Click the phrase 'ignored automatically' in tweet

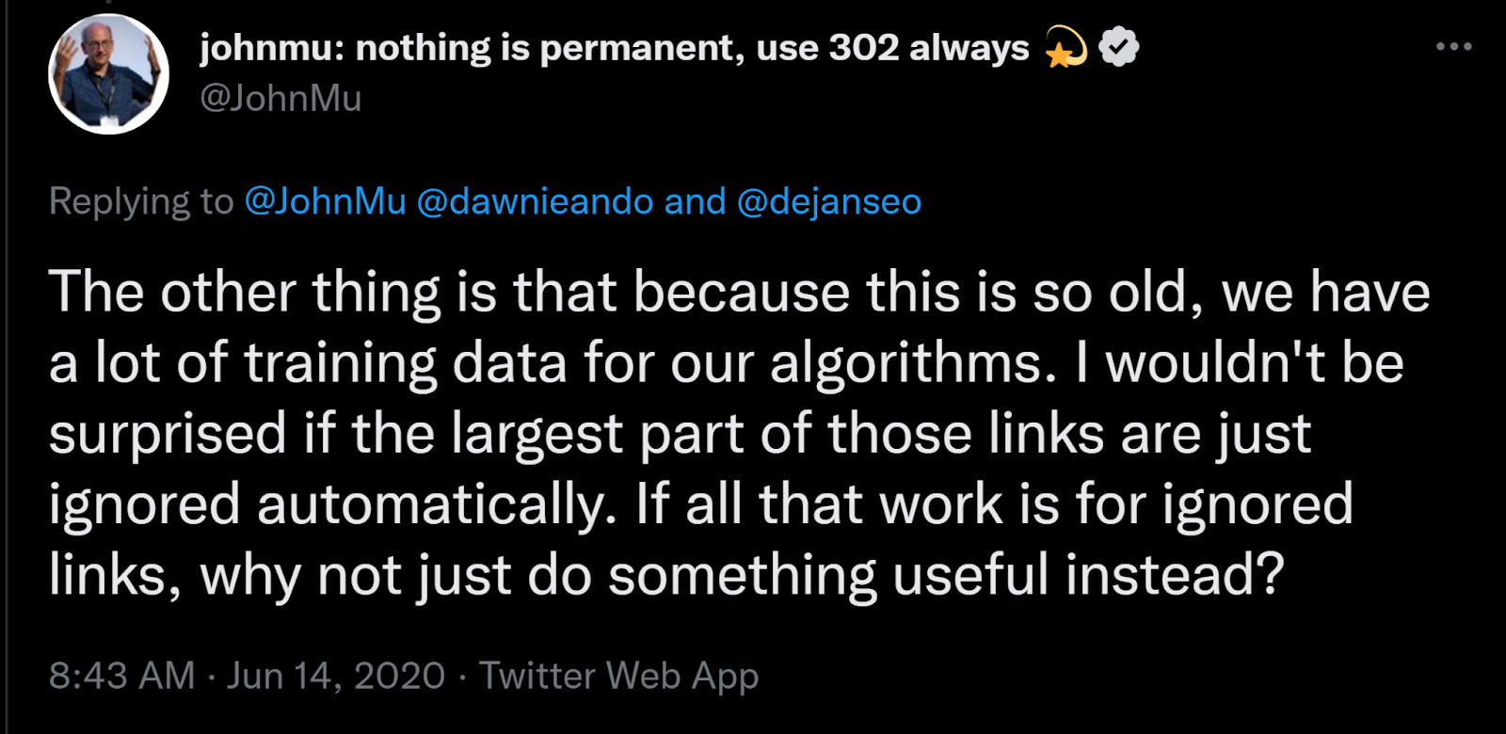pos(331,504)
